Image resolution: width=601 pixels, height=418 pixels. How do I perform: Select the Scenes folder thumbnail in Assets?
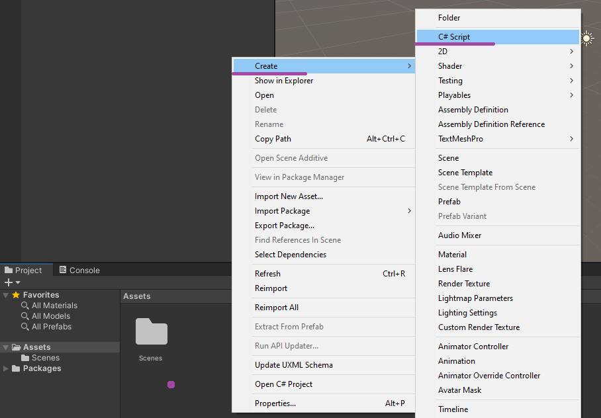(152, 331)
